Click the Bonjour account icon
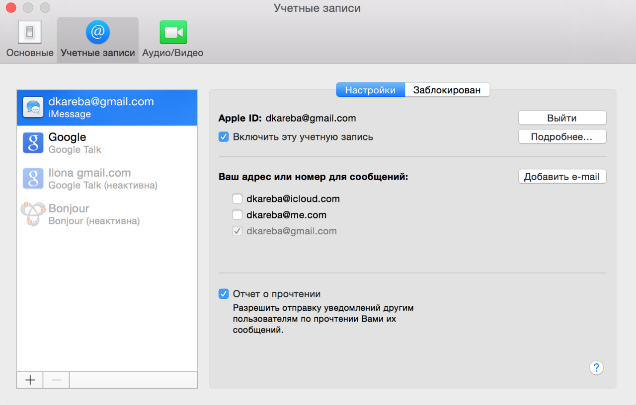The width and height of the screenshot is (636, 405). pos(33,214)
